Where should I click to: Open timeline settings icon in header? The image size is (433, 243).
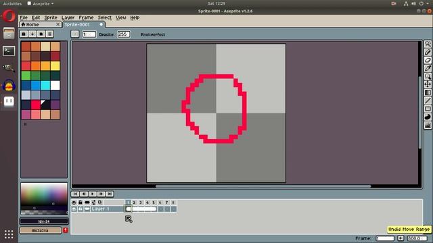[100, 202]
